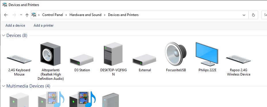Click the Devices and Printers title bar icon
Image resolution: width=267 pixels, height=107 pixels.
tap(5, 5)
